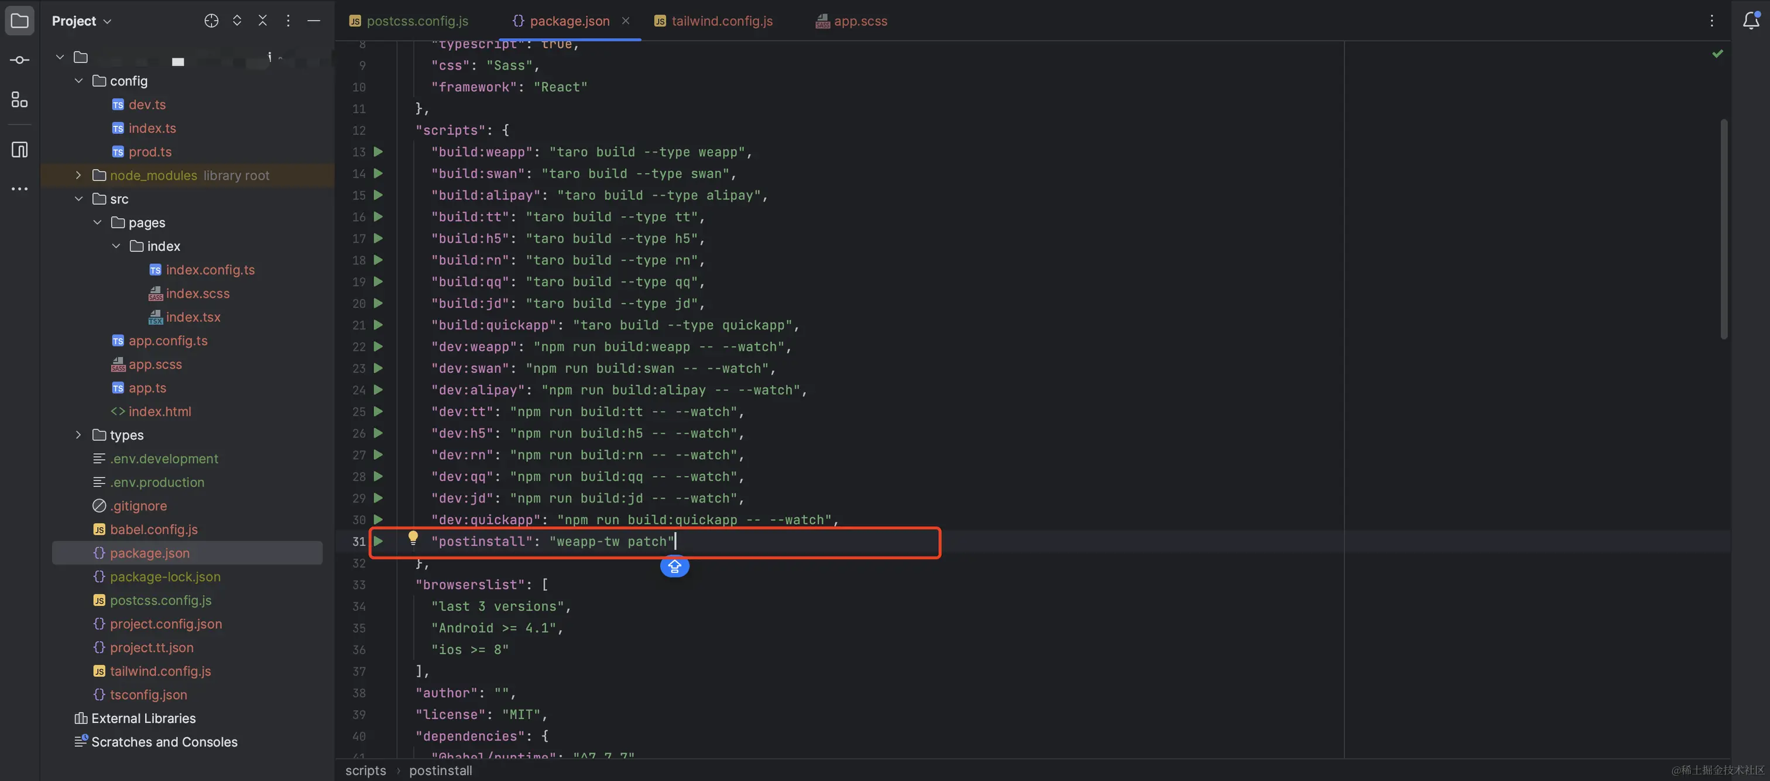Close the package.json editor tab

tap(625, 20)
